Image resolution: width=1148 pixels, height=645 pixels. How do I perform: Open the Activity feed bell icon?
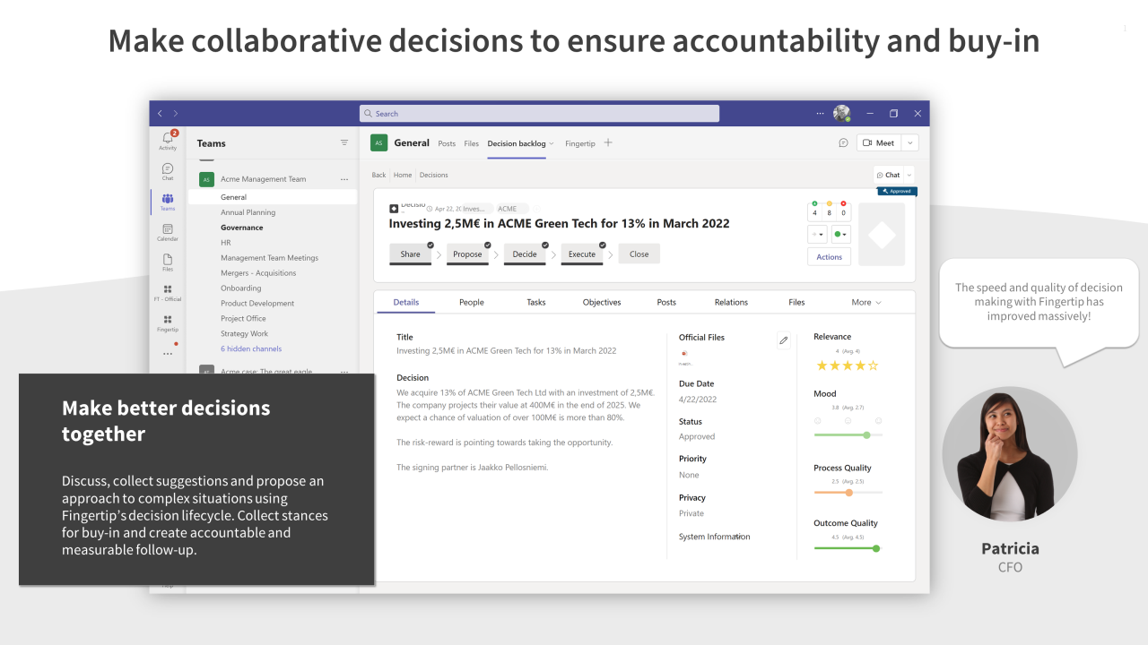168,140
